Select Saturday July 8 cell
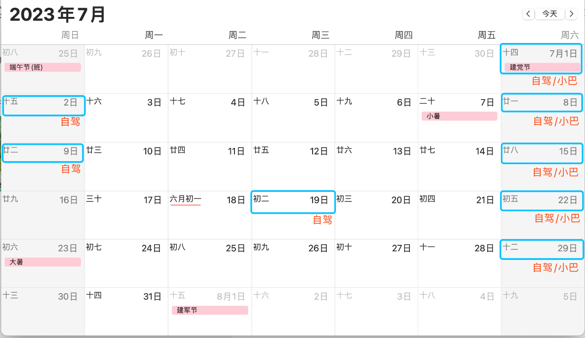585x338 pixels. 542,117
